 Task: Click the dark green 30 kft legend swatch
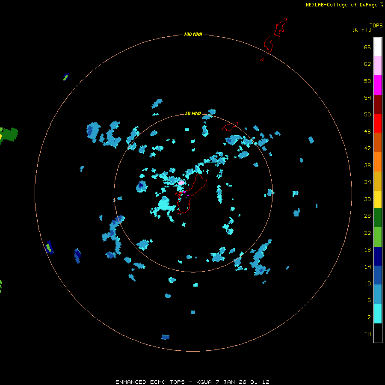[x=378, y=218]
